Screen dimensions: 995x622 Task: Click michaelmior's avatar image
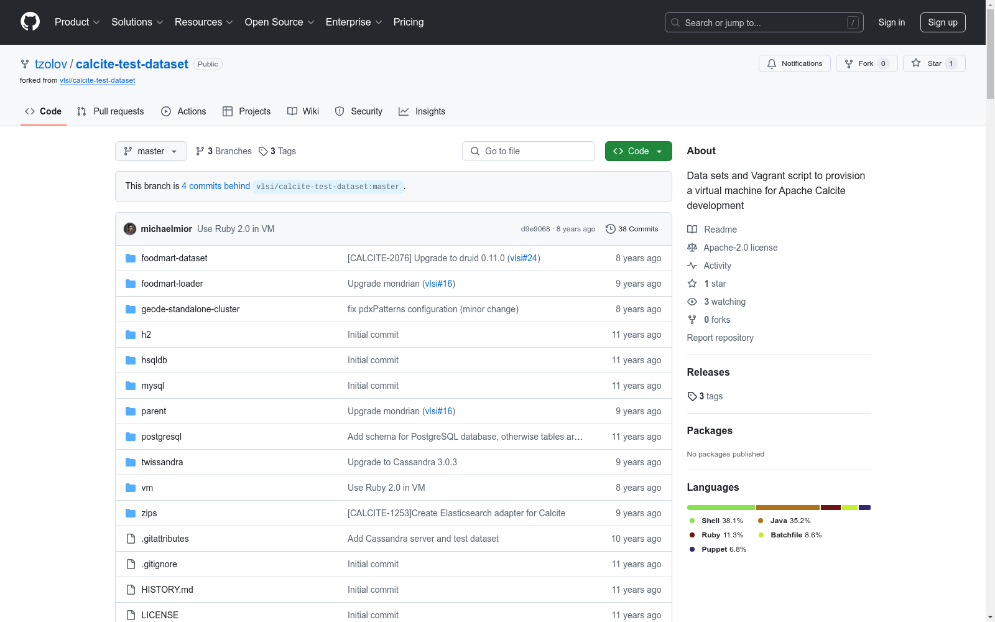coord(130,229)
